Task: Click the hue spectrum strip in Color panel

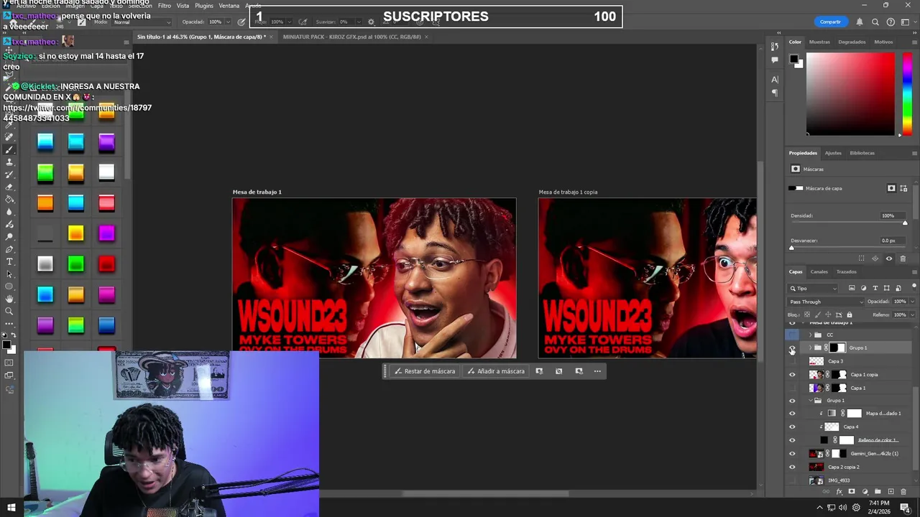Action: click(907, 93)
